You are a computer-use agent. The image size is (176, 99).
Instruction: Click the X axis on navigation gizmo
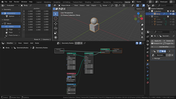(x=142, y=19)
